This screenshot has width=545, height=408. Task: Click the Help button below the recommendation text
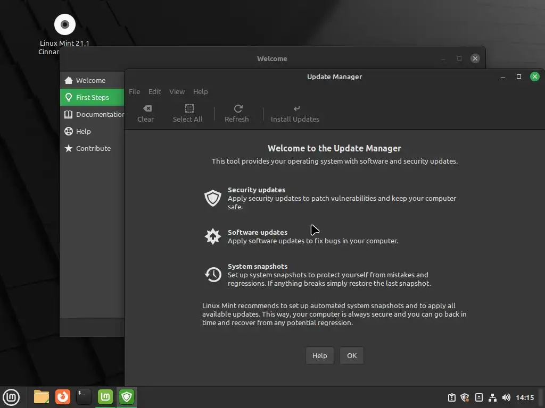[x=320, y=355]
